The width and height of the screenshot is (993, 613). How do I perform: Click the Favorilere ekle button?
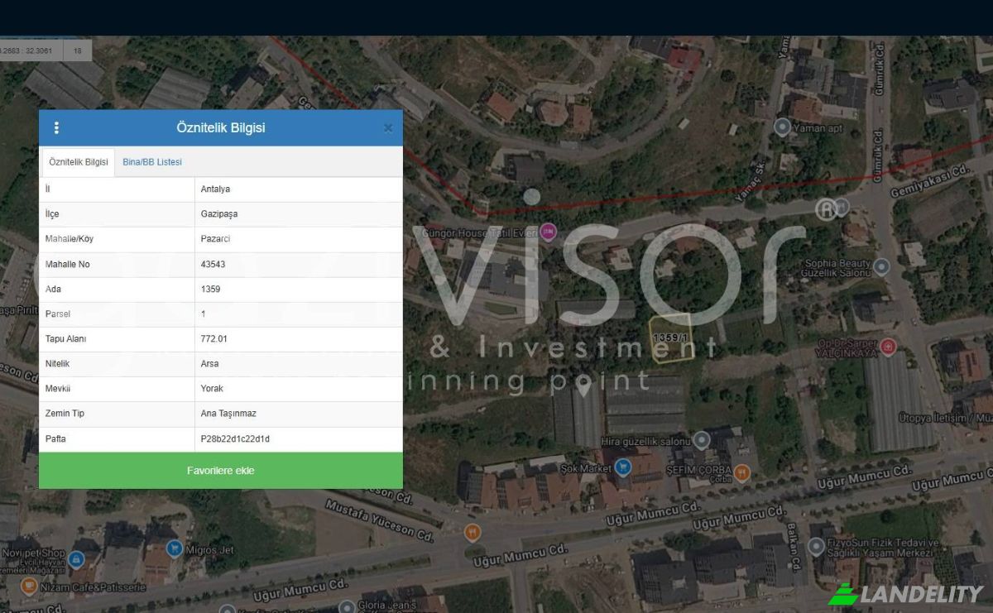click(x=221, y=471)
